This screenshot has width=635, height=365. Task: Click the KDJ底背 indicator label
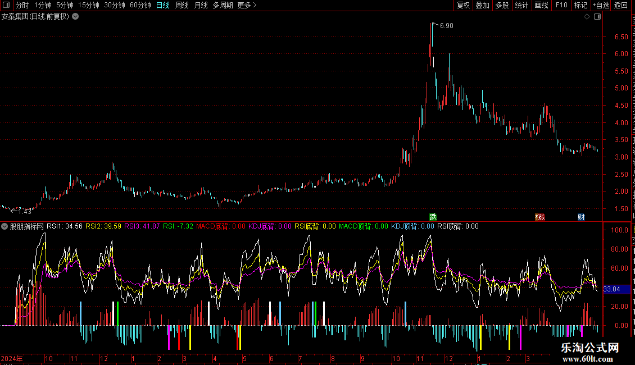[x=270, y=226]
